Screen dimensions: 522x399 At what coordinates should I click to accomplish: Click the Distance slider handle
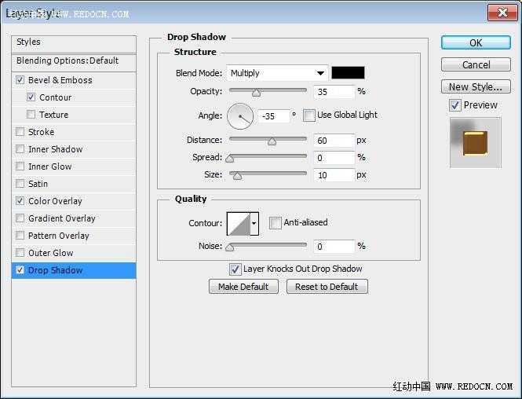click(272, 141)
